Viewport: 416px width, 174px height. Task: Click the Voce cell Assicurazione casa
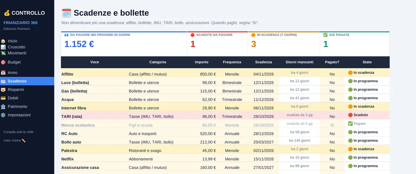[80, 167]
